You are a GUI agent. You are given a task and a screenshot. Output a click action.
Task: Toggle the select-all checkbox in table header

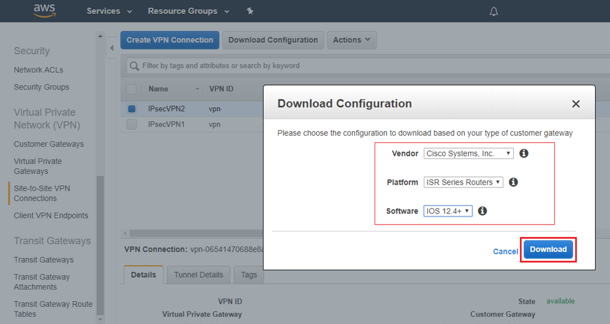pyautogui.click(x=132, y=89)
